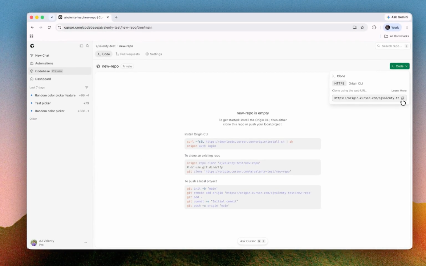The height and width of the screenshot is (266, 426).
Task: Open the All Bookmarks folder
Action: 396,36
